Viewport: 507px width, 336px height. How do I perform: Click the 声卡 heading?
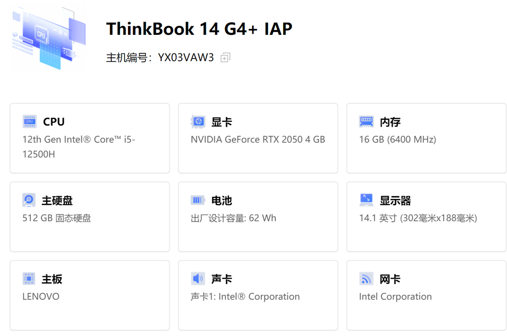[x=222, y=279]
